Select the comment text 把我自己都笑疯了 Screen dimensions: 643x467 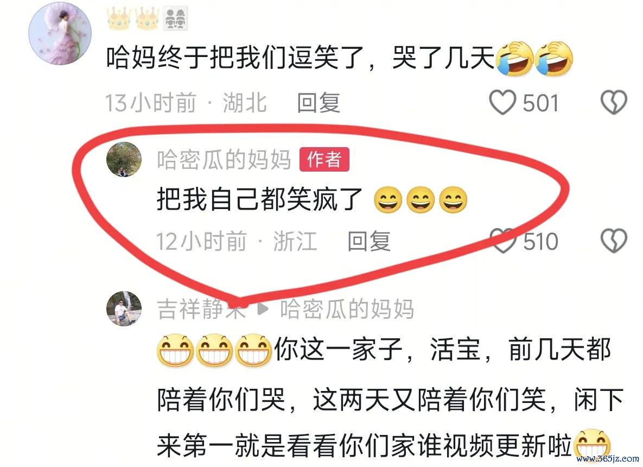[260, 199]
